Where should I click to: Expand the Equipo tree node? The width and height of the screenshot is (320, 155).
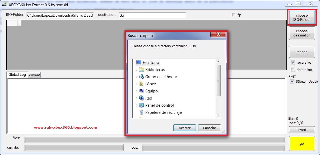(x=137, y=91)
